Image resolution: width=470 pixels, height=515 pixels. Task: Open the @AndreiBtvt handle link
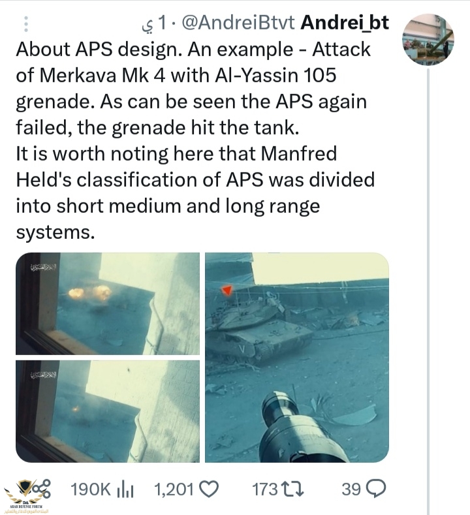coord(238,22)
